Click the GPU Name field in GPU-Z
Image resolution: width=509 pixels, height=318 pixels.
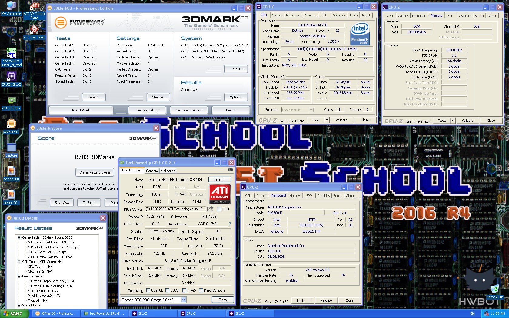176,180
